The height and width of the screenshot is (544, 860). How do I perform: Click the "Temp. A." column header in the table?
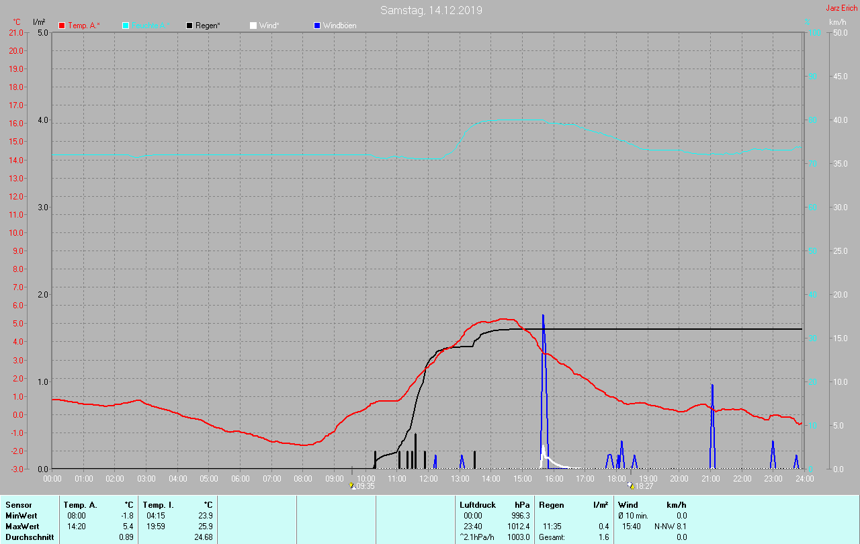(80, 505)
